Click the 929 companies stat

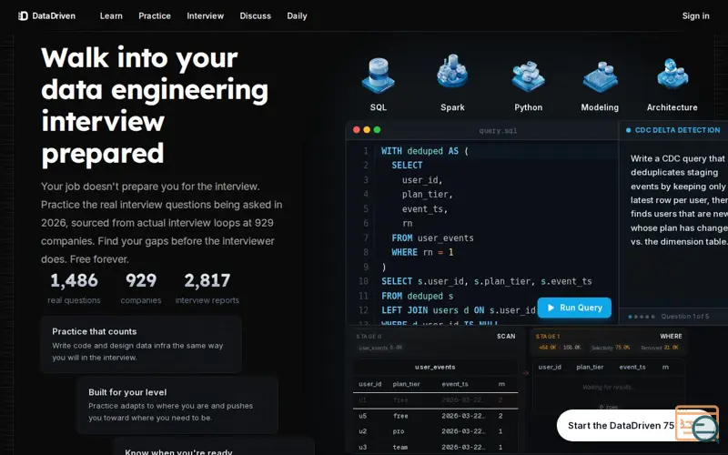point(141,288)
